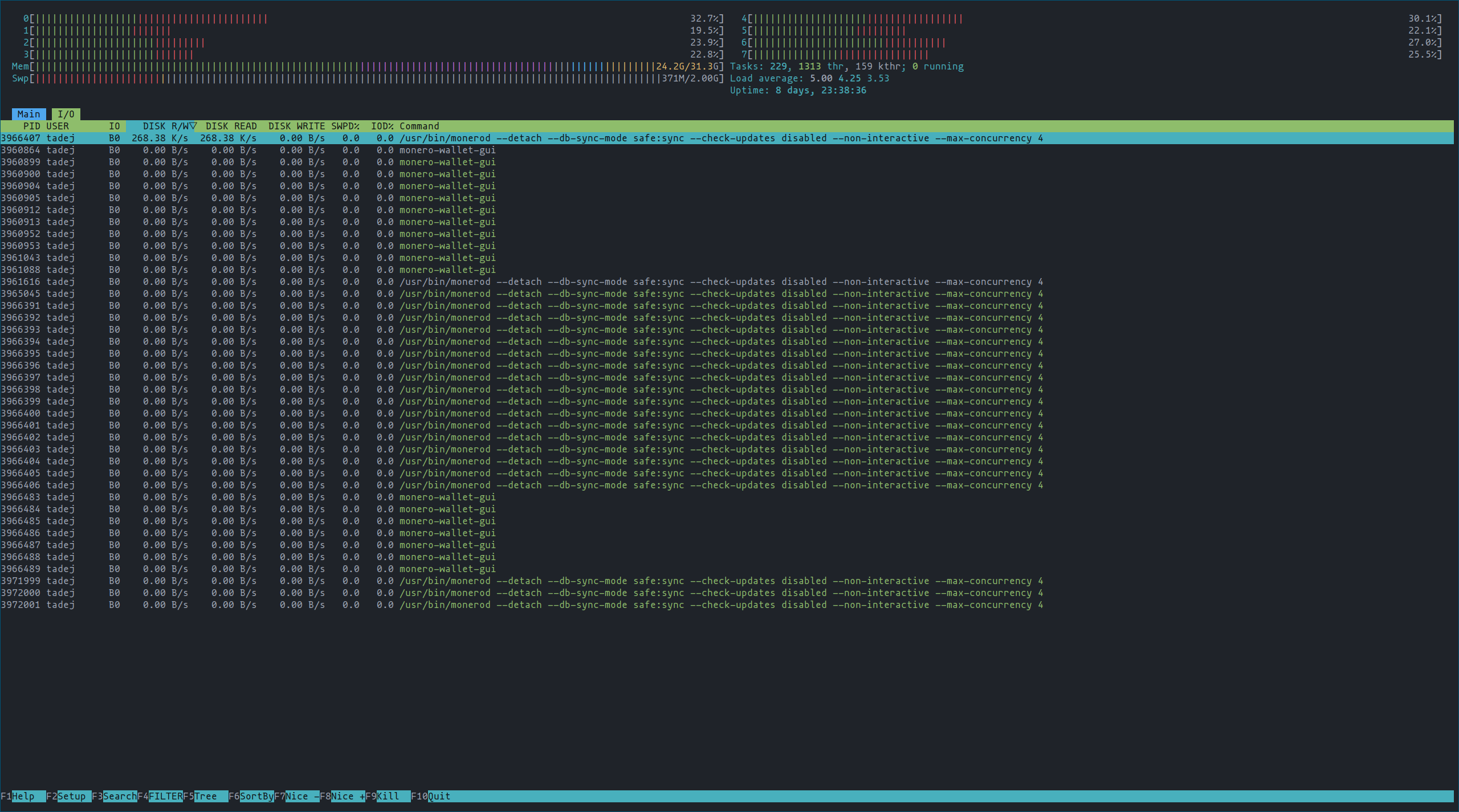The height and width of the screenshot is (812, 1459).
Task: Open F2 Setup in the footer
Action: 68,796
